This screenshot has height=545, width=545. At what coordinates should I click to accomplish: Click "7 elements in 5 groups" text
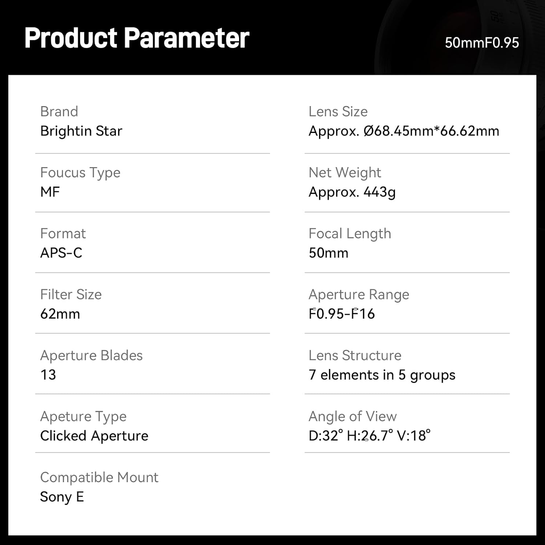pyautogui.click(x=382, y=375)
